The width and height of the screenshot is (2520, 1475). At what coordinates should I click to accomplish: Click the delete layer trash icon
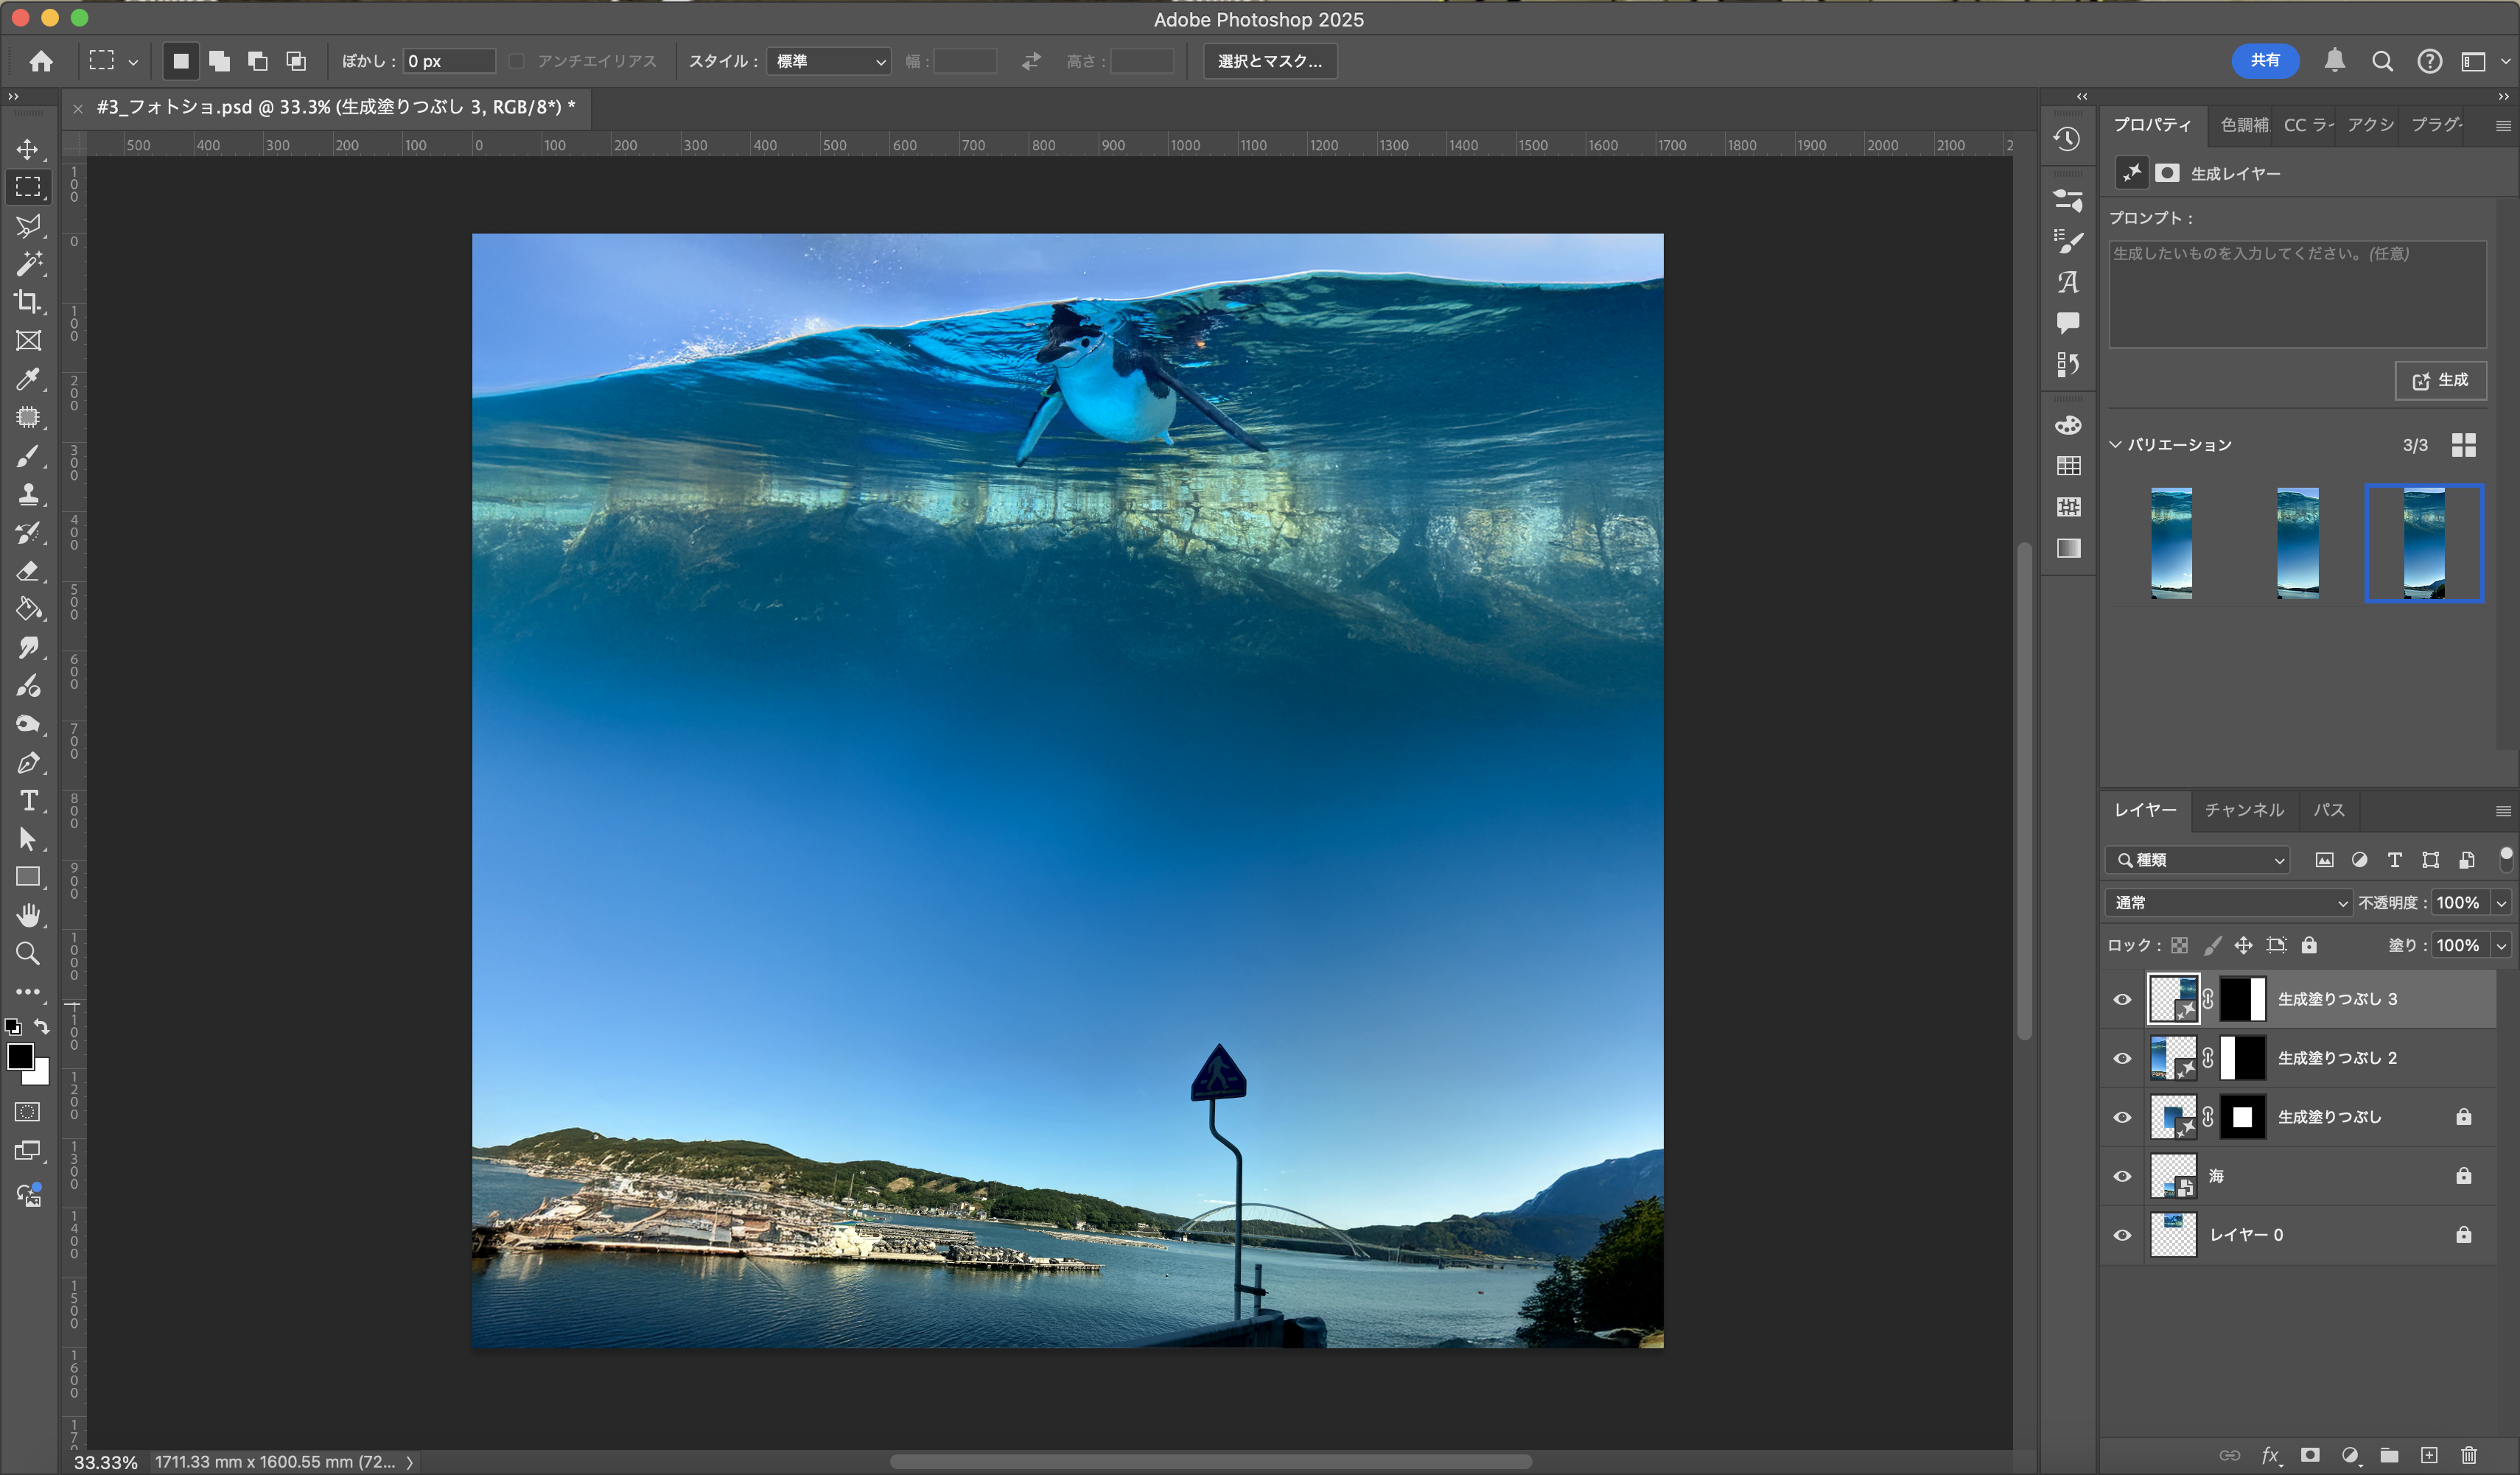pyautogui.click(x=2469, y=1455)
